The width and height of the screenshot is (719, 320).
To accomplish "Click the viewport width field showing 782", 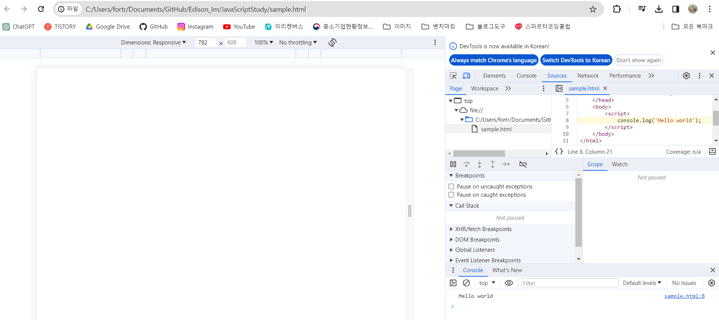I will coord(206,42).
